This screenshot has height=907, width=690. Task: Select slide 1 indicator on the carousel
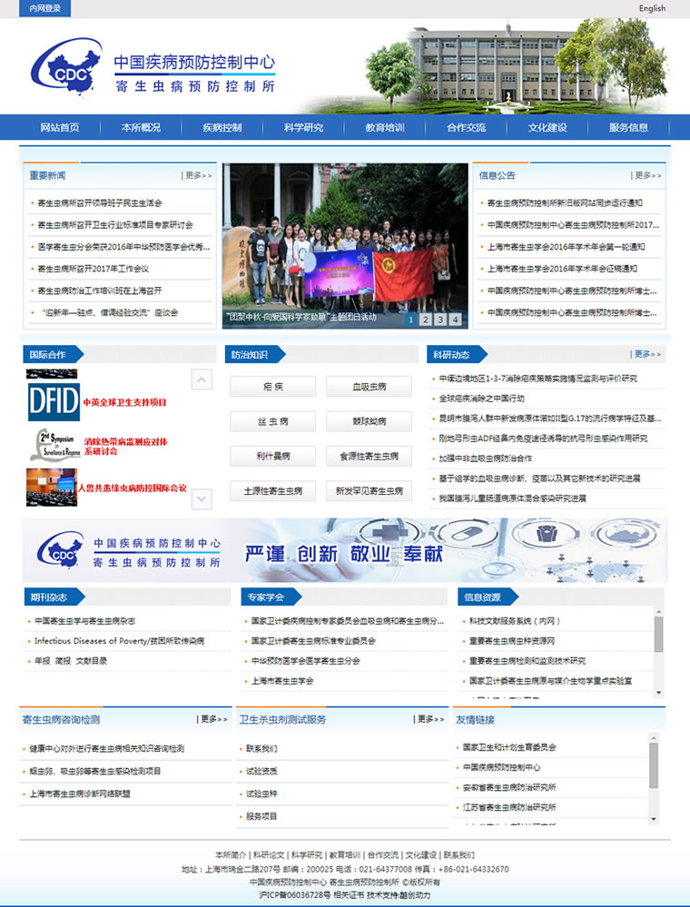410,319
